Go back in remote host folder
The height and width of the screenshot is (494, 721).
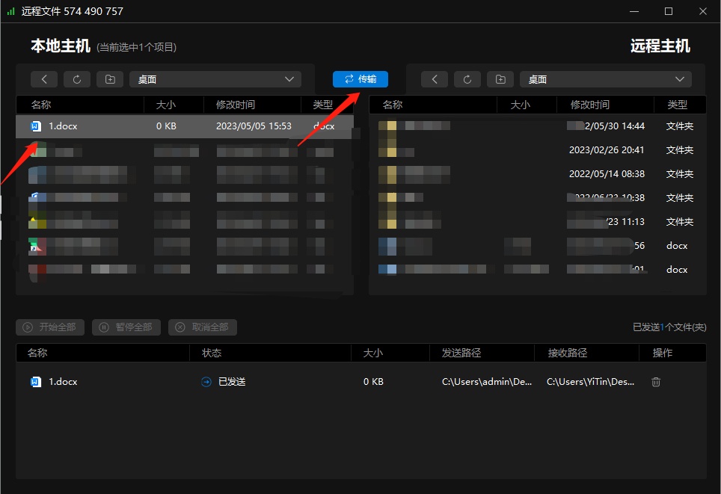[x=435, y=79]
